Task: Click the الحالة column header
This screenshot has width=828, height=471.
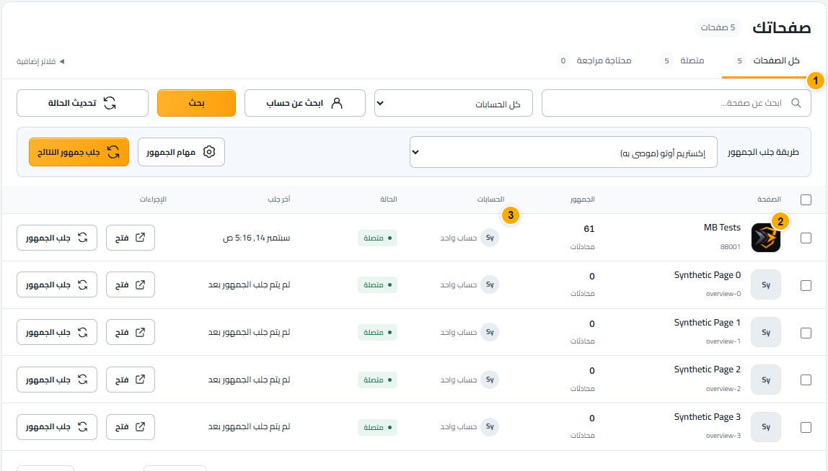Action: (x=389, y=199)
